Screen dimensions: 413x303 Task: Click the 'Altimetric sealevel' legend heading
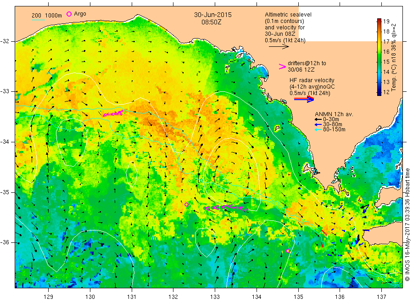288,15
